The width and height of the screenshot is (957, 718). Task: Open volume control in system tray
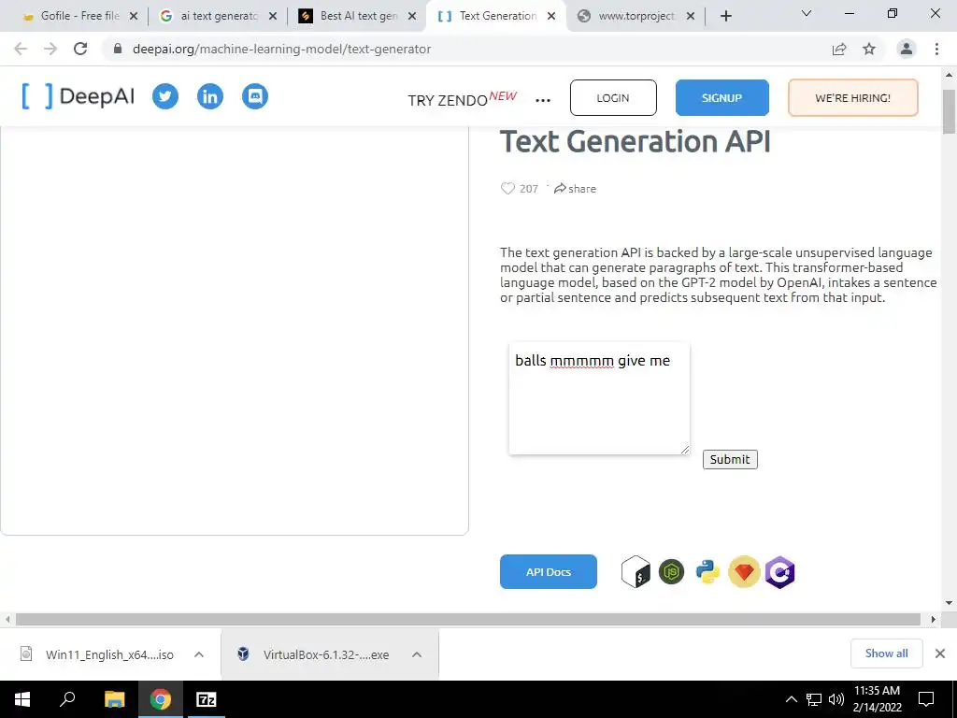pyautogui.click(x=836, y=699)
